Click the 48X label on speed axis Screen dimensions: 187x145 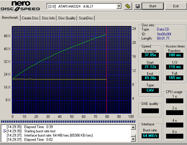coord(7,36)
